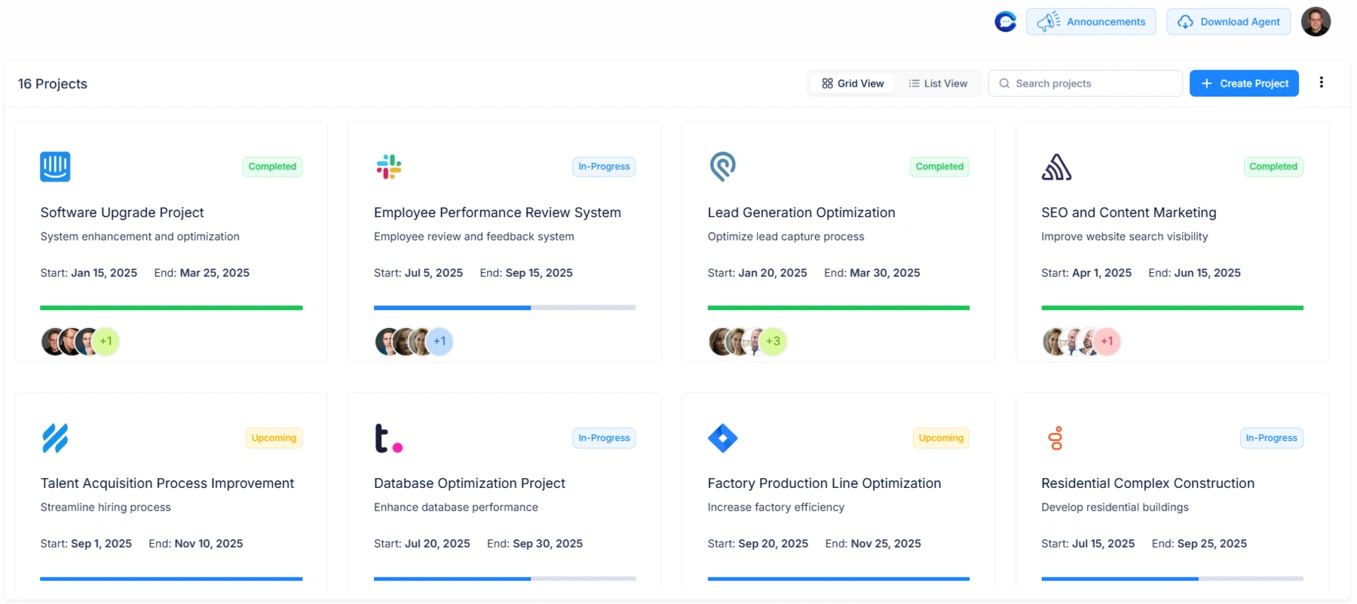The height and width of the screenshot is (604, 1357).
Task: Click the magnifier icon in search box
Action: [x=1004, y=84]
